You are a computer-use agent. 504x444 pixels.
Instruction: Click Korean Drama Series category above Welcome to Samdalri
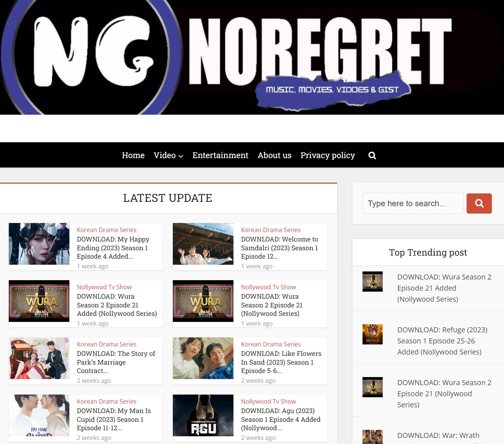[271, 230]
